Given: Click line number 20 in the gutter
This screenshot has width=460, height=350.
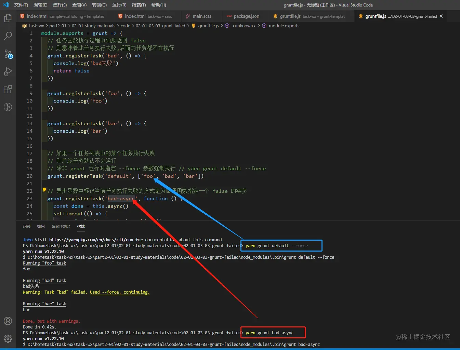Looking at the screenshot, I should click(29, 176).
